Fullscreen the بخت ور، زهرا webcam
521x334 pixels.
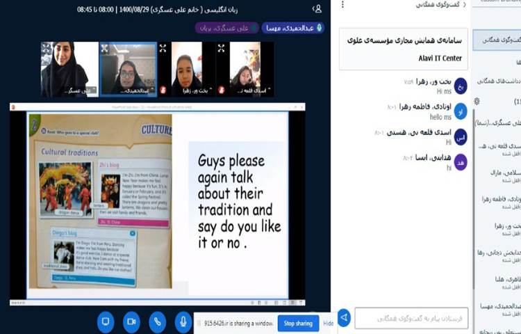click(163, 49)
